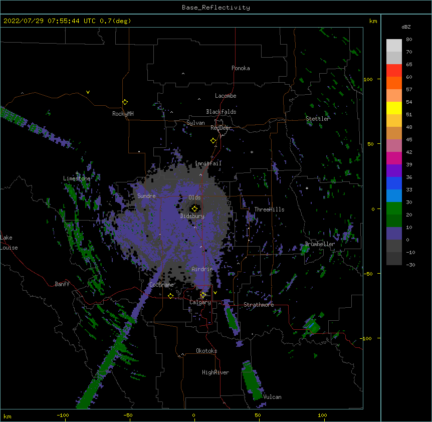Click the Cochrane label
Screen dimensions: 432x422
click(x=161, y=285)
